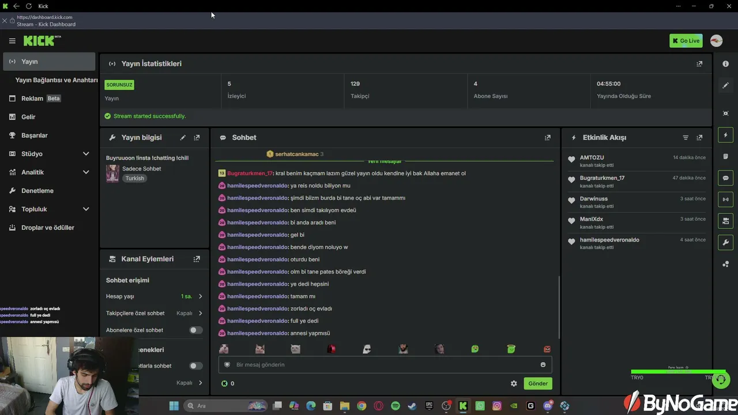Click the Turkish language tag

click(x=135, y=179)
